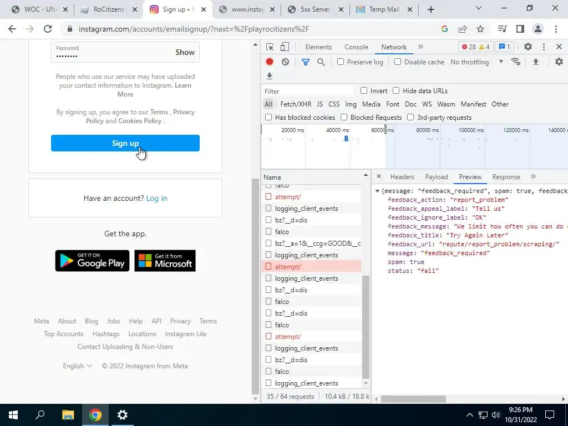Screen dimensions: 568x426
Task: Toggle the device toolbar icon in DevTools
Action: pyautogui.click(x=285, y=47)
